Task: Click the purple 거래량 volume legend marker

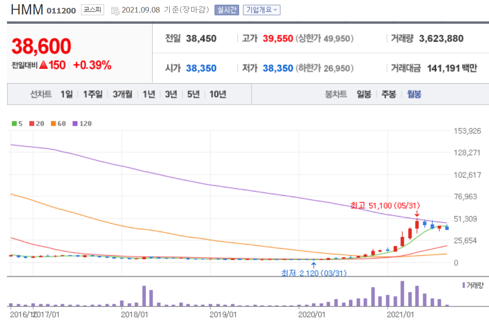Action: [x=464, y=285]
